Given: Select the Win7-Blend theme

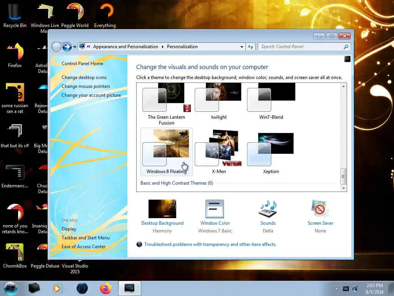Looking at the screenshot, I should pyautogui.click(x=271, y=102).
